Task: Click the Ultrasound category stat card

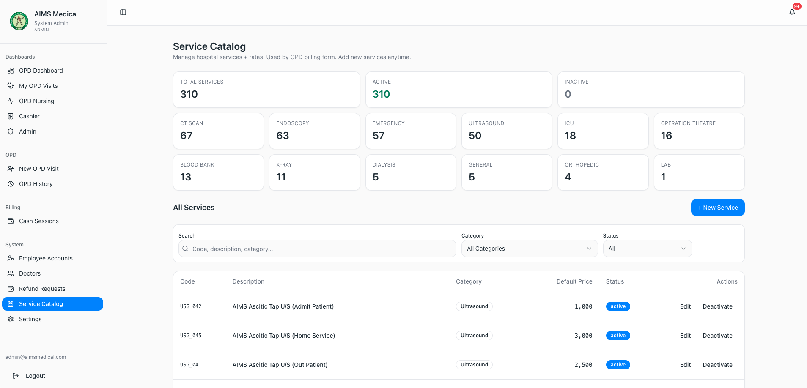Action: pyautogui.click(x=507, y=131)
